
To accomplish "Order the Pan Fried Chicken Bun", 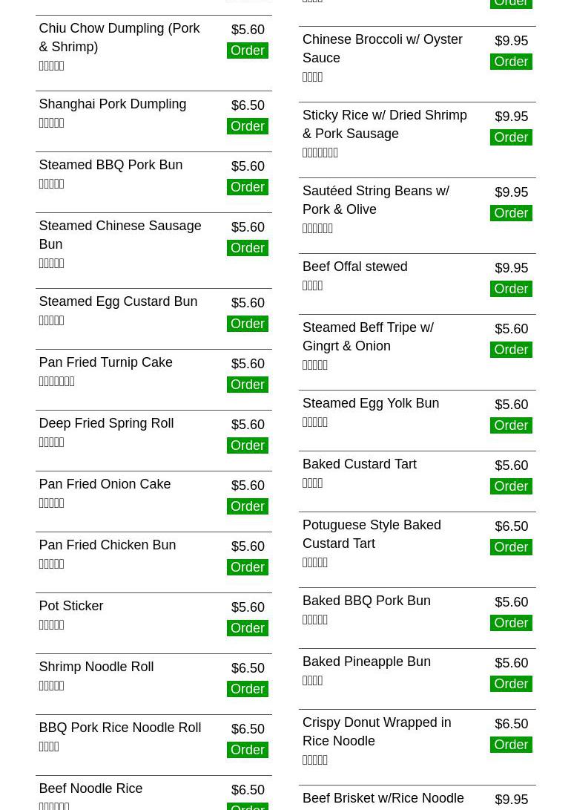I will (247, 567).
